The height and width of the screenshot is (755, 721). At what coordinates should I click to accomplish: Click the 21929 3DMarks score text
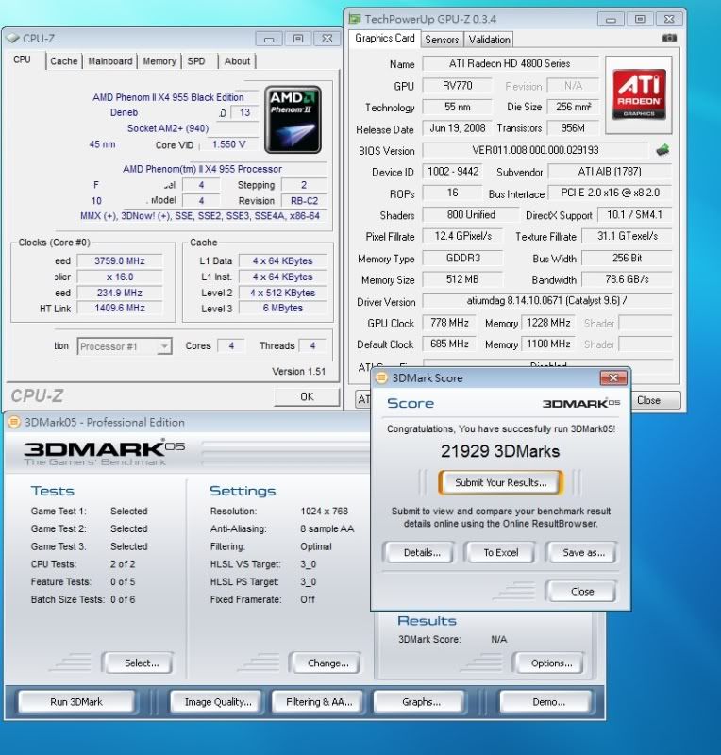[x=500, y=451]
